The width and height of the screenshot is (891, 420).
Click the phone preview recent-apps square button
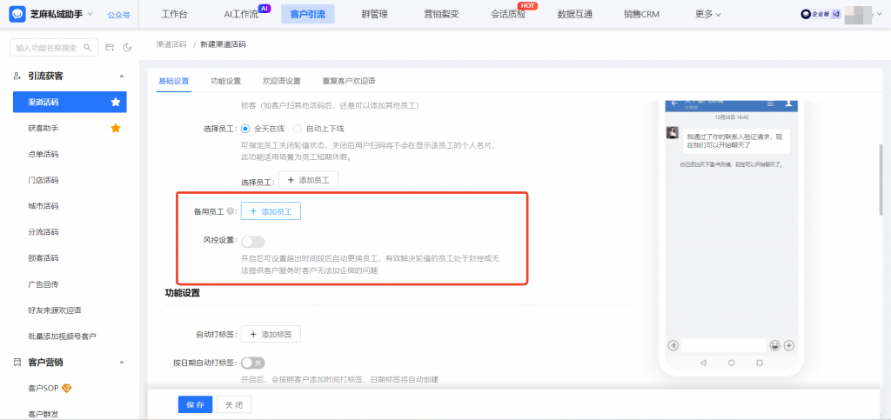pyautogui.click(x=760, y=362)
